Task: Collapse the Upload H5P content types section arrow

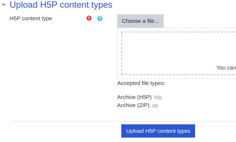Action: tap(4, 5)
